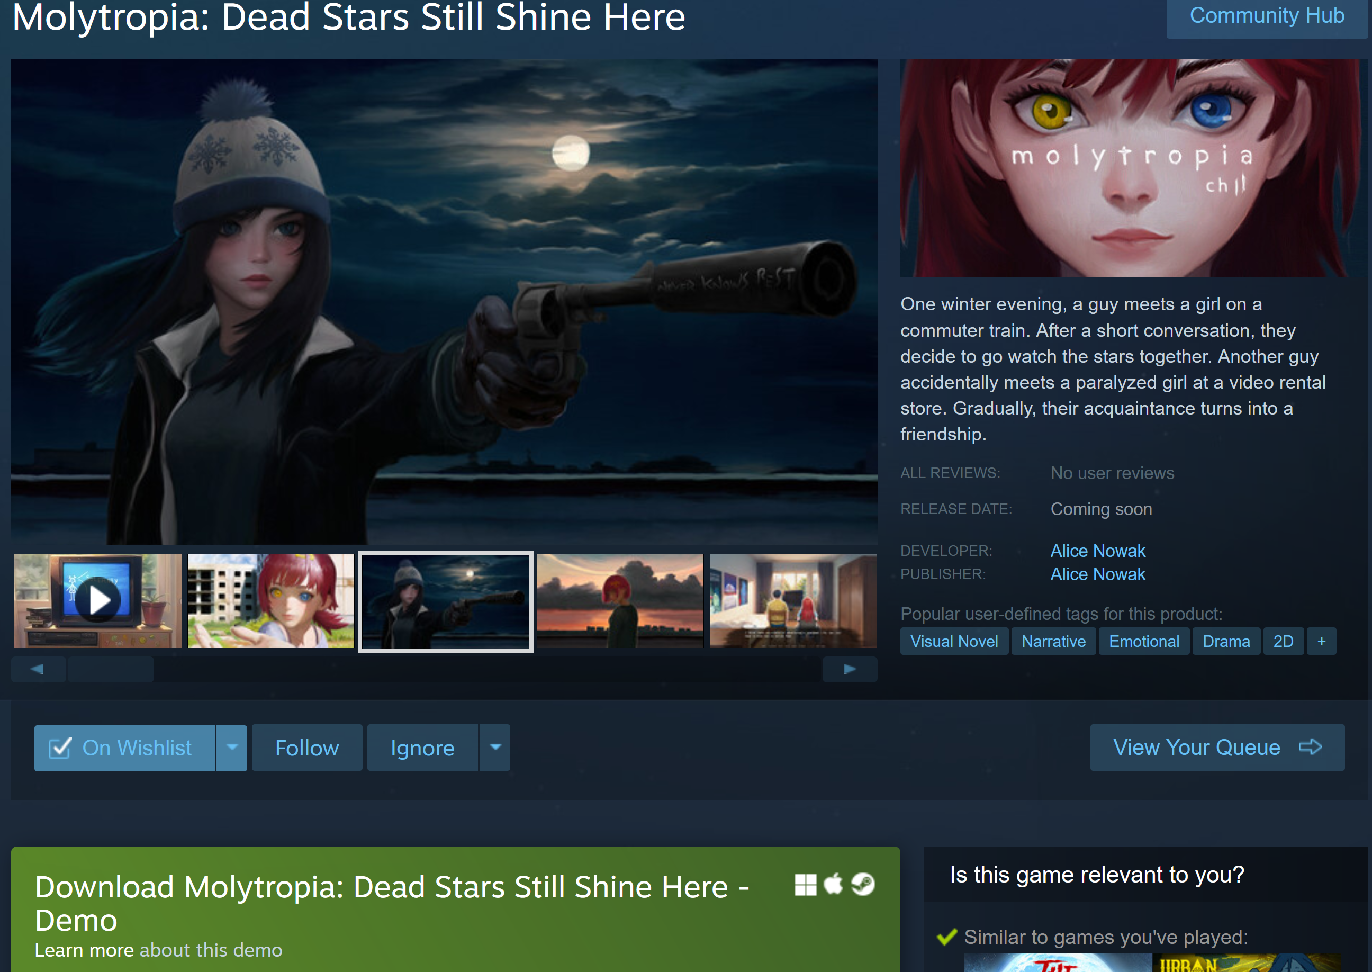
Task: Click the left arrow of screenshot strip
Action: click(38, 669)
